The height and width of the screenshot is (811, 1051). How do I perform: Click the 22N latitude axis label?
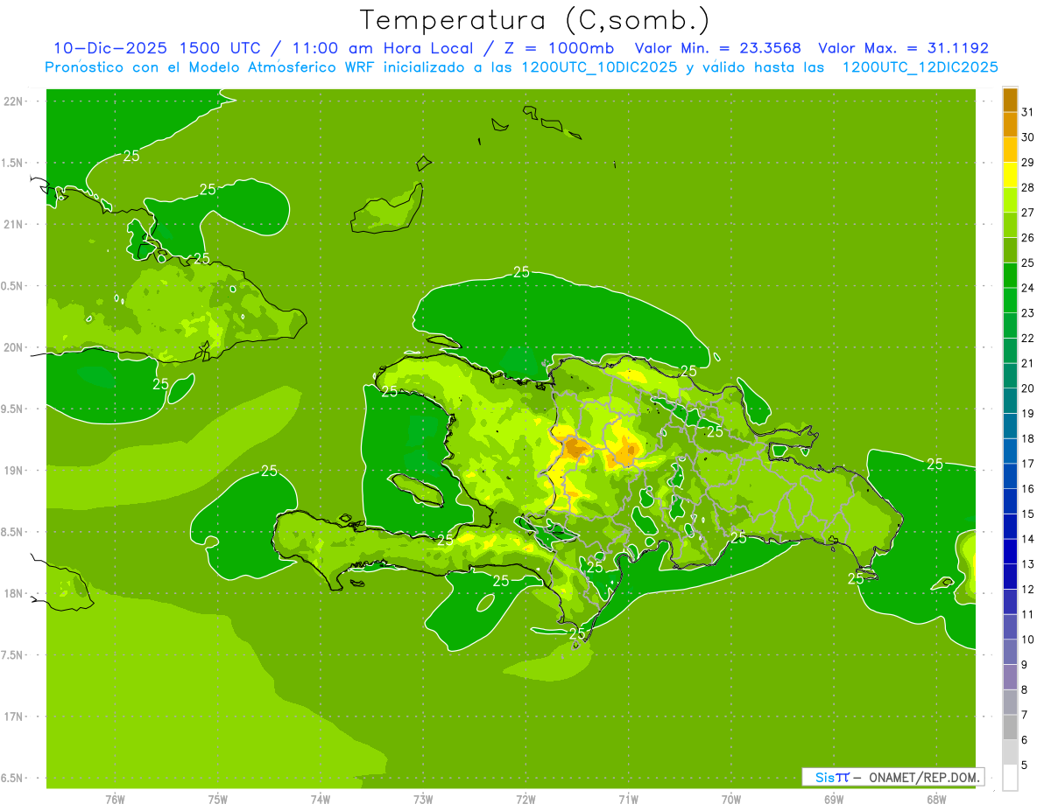[14, 101]
